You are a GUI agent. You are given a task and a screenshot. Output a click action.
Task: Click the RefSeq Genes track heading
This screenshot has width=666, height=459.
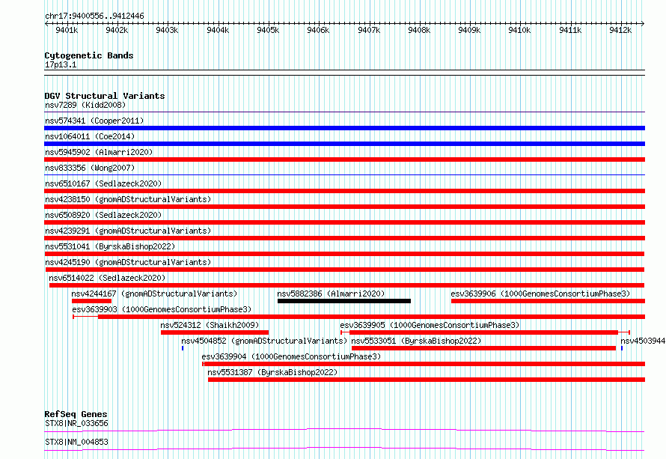click(x=76, y=414)
